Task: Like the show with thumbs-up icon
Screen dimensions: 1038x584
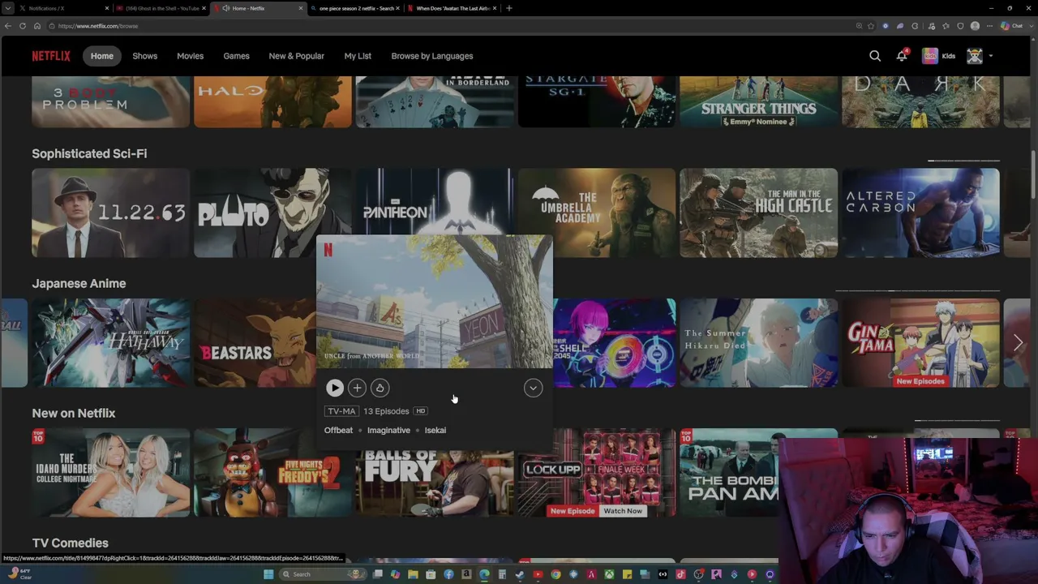Action: click(380, 388)
